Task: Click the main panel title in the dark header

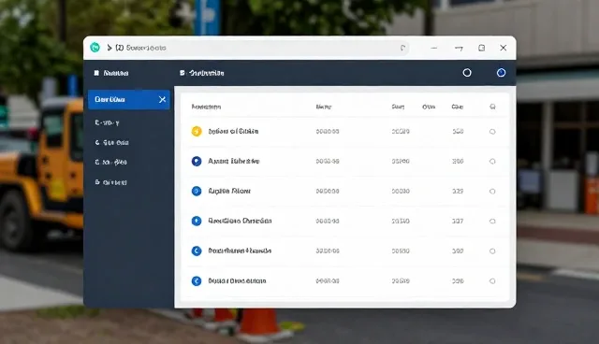Action: point(206,73)
